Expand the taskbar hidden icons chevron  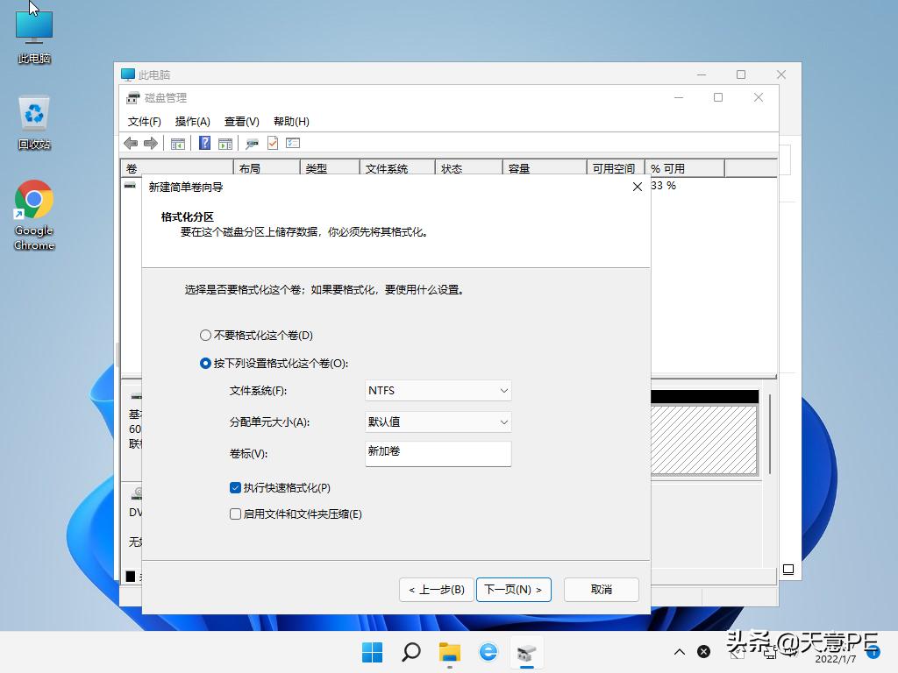(x=680, y=652)
